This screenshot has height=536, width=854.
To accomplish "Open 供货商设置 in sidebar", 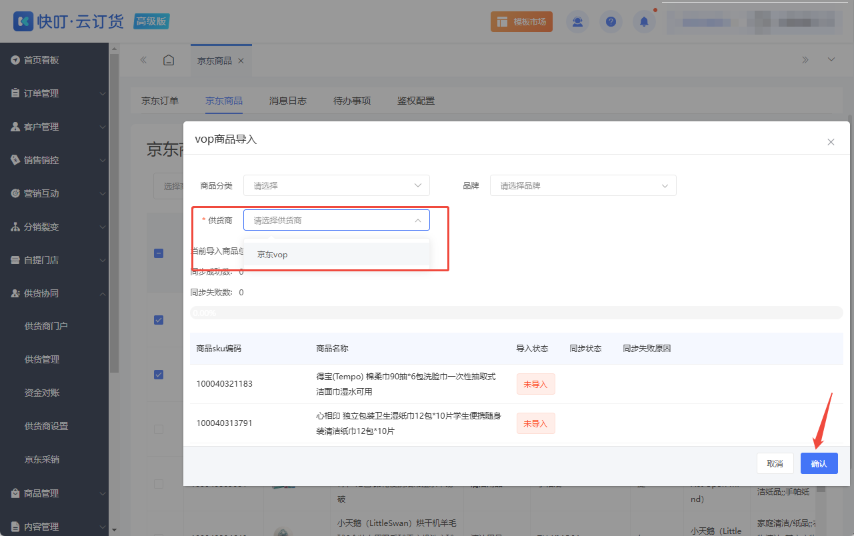I will (46, 426).
